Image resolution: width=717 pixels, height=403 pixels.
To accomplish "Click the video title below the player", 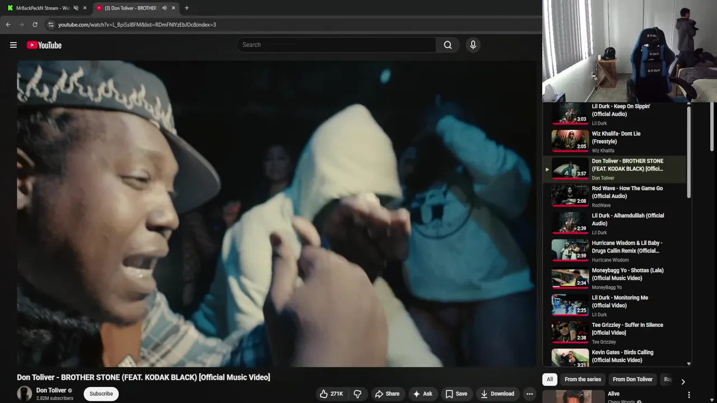I will (143, 377).
